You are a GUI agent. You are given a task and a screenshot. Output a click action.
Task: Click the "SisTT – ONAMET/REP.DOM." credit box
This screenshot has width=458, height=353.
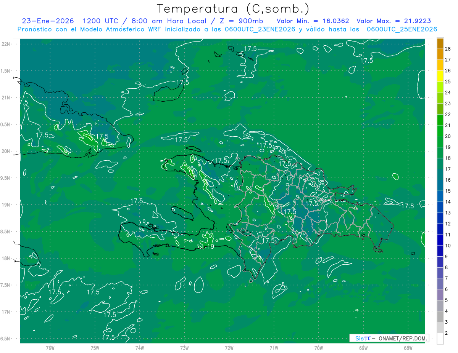coord(389,338)
